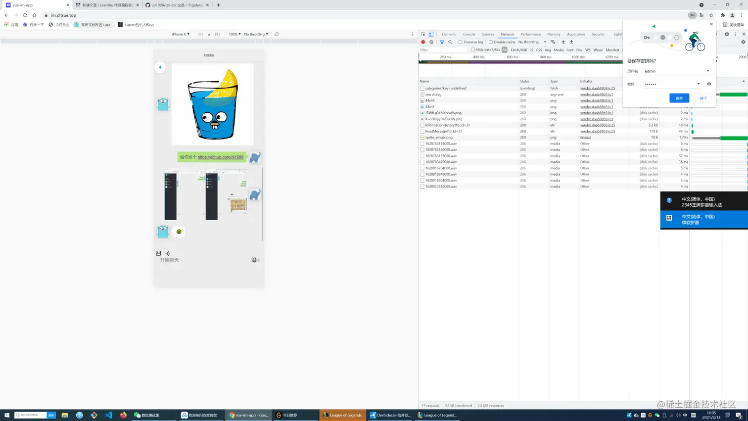Open Network panel No throttling dropdown
The image size is (748, 421).
coord(532,42)
